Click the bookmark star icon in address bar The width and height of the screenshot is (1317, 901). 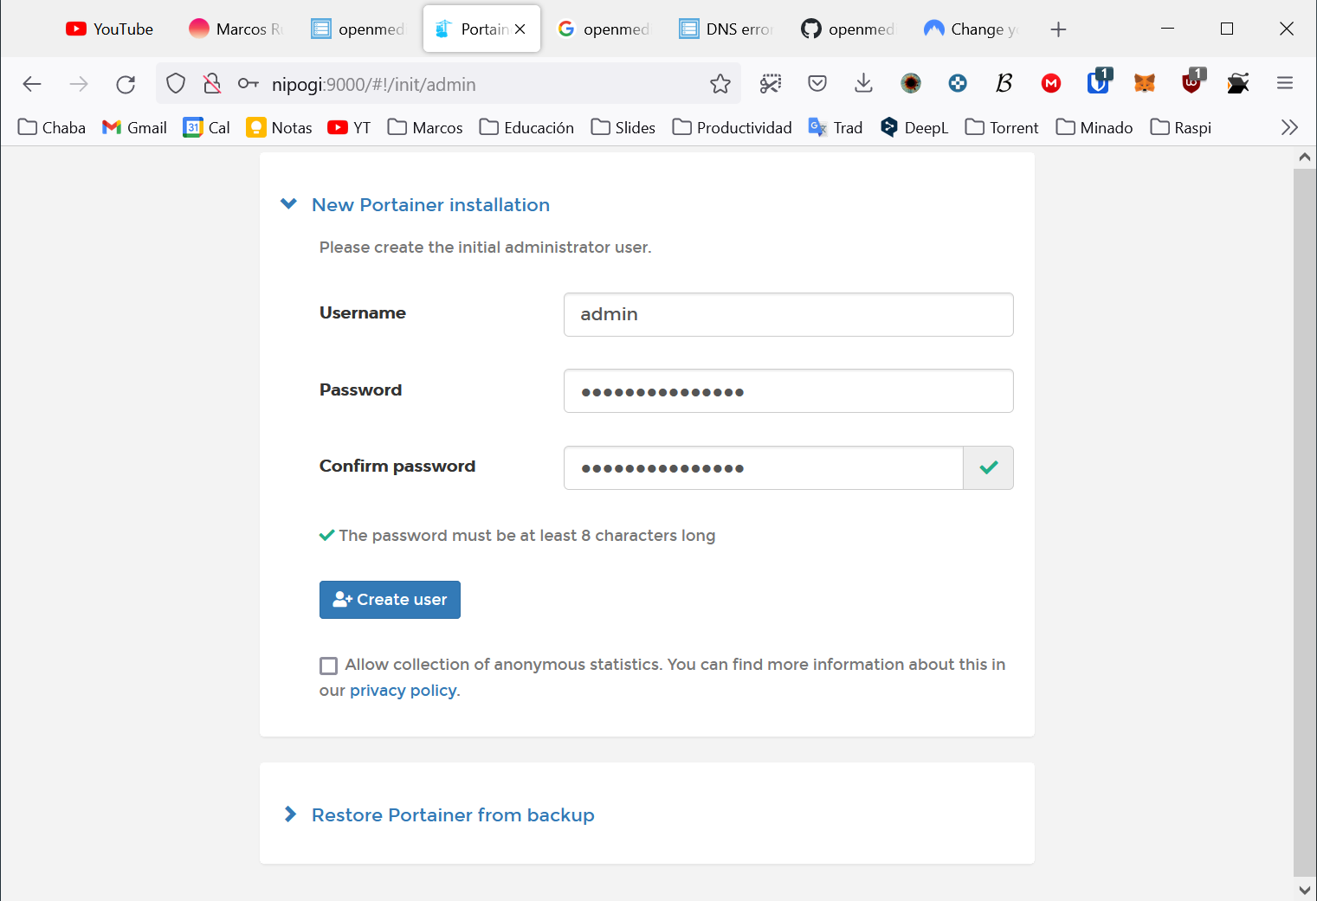click(720, 84)
